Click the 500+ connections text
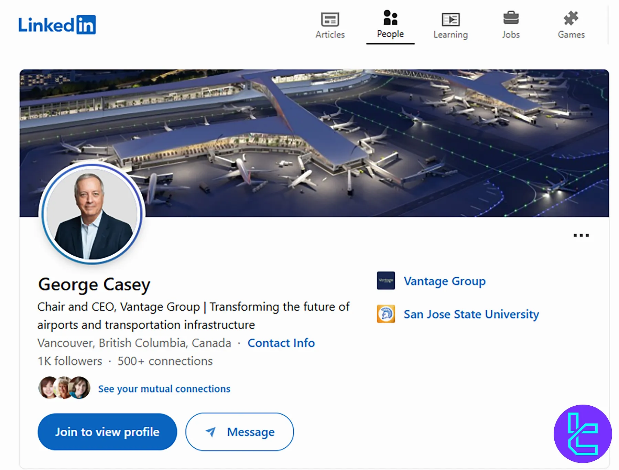Viewport: 619px width, 470px height. point(165,361)
